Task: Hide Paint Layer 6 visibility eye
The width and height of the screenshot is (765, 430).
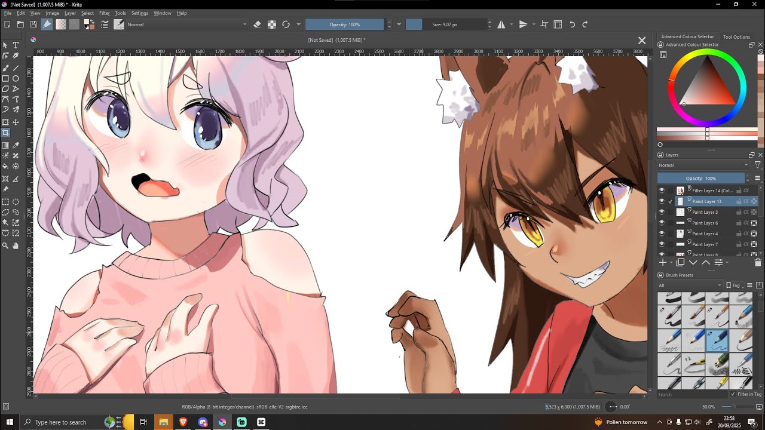Action: tap(662, 223)
